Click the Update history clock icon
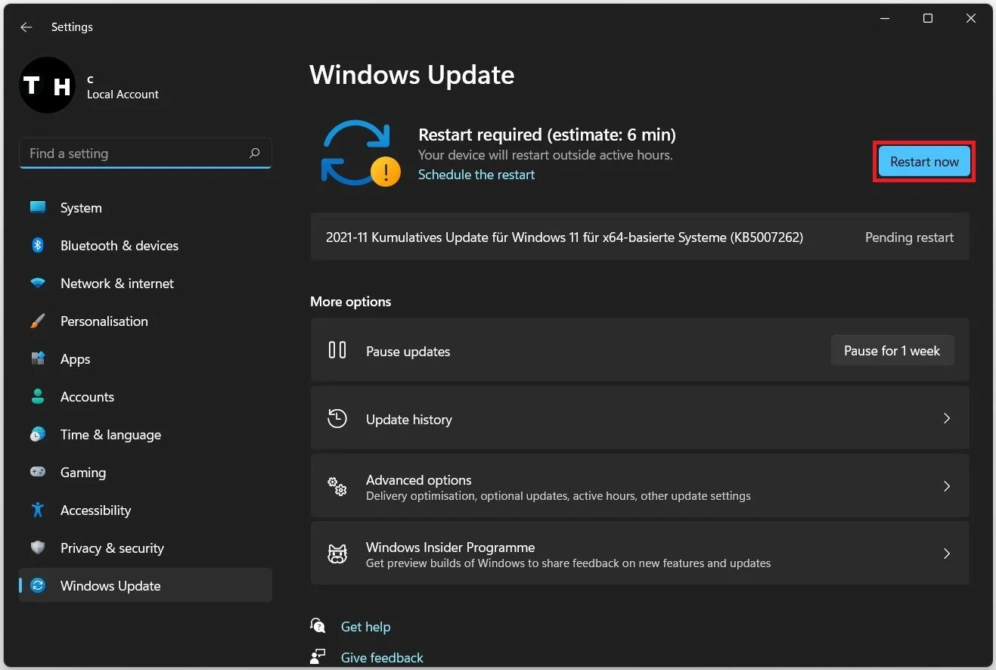996x670 pixels. pos(337,418)
